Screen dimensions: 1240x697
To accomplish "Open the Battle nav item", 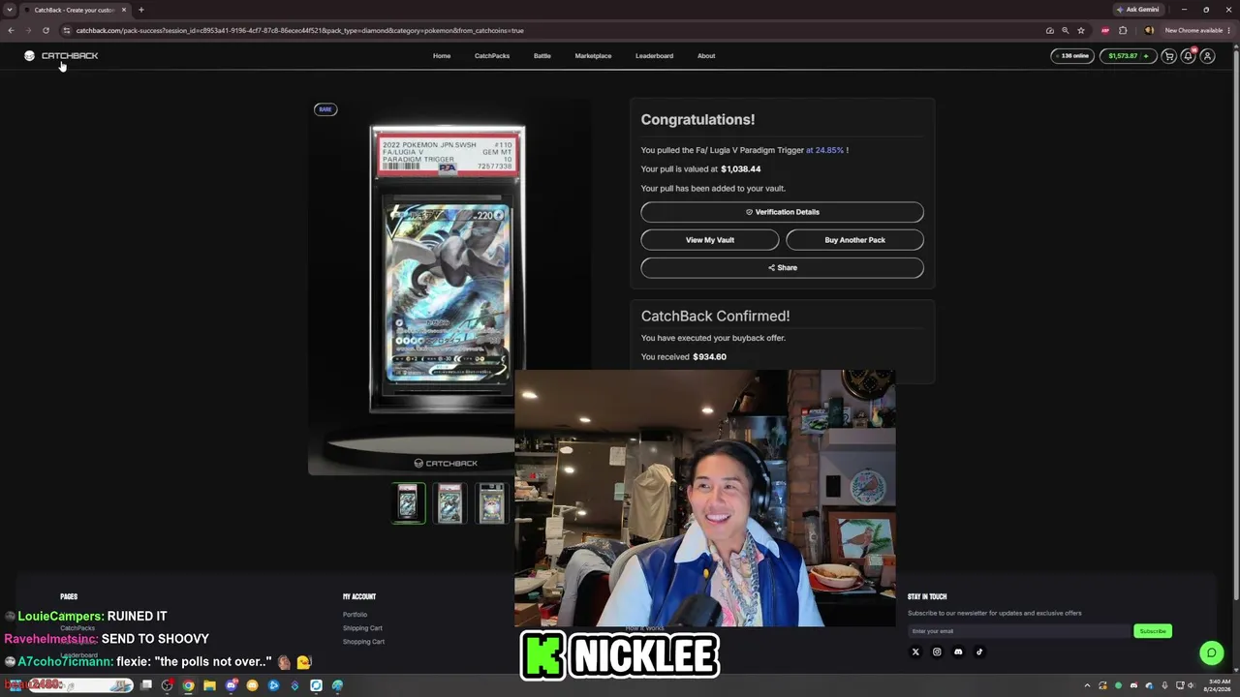I will [542, 56].
